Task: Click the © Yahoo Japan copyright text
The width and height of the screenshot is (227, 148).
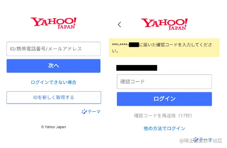Action: [x=54, y=127]
